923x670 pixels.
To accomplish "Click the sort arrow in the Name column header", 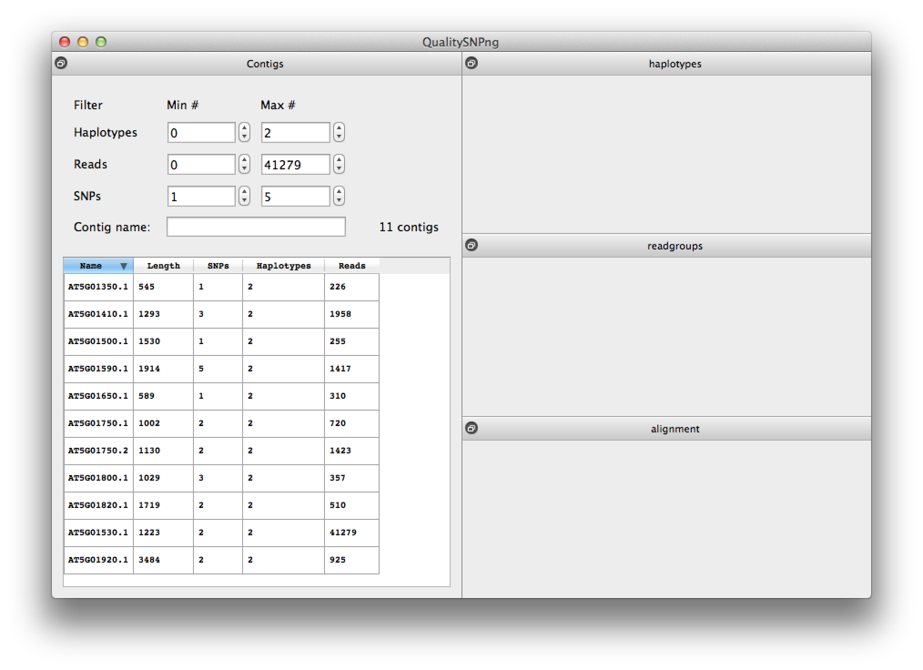I will (x=123, y=266).
